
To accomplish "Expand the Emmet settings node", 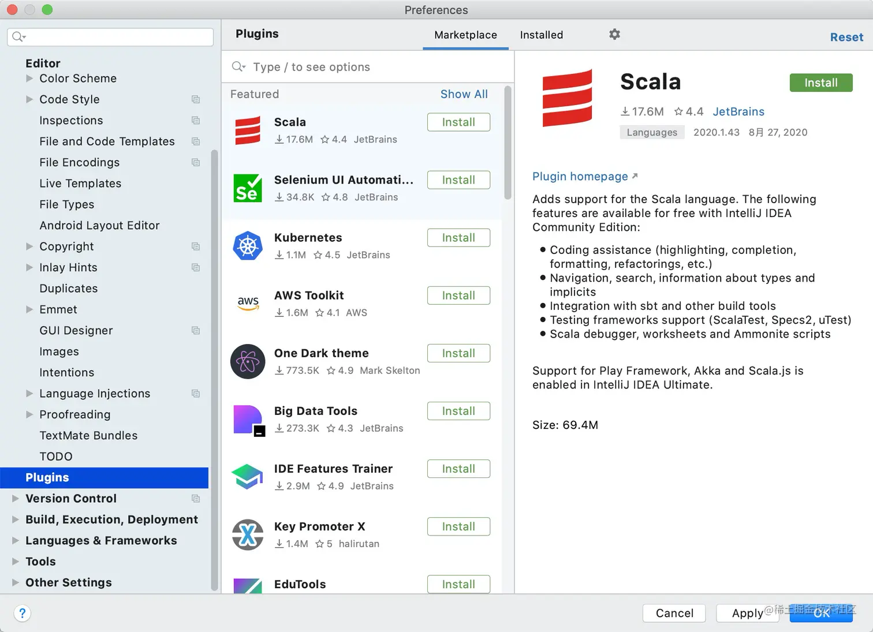I will (x=29, y=309).
